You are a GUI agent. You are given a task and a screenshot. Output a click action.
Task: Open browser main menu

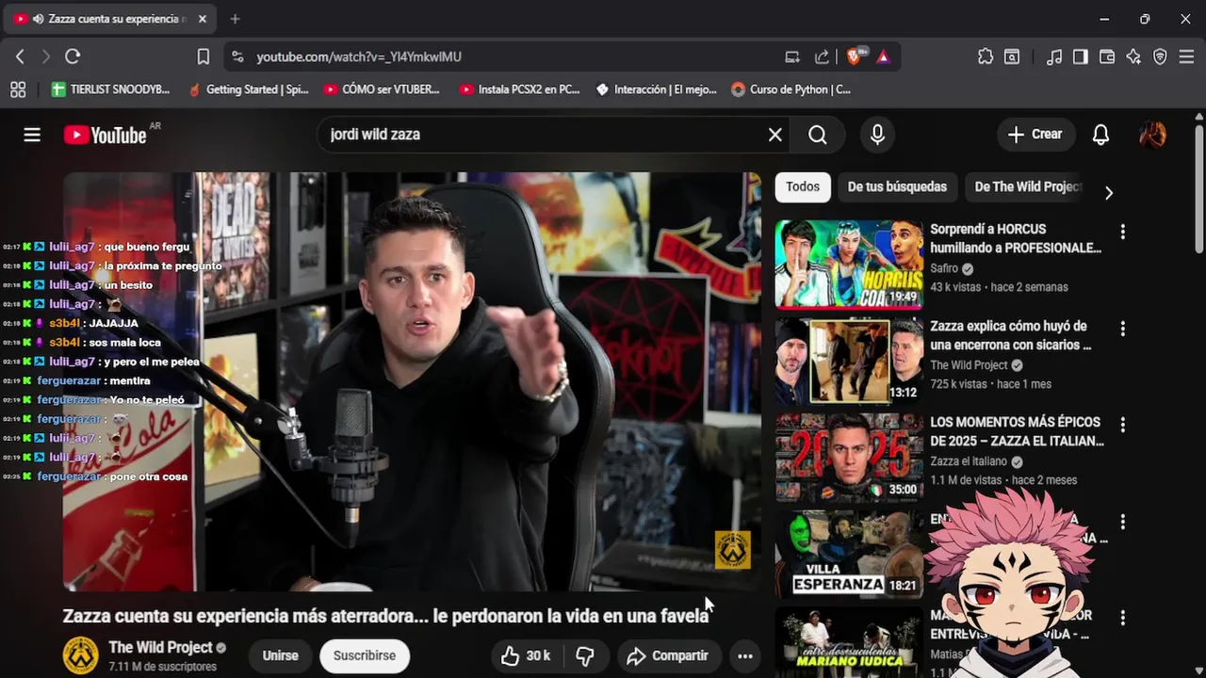(1186, 56)
